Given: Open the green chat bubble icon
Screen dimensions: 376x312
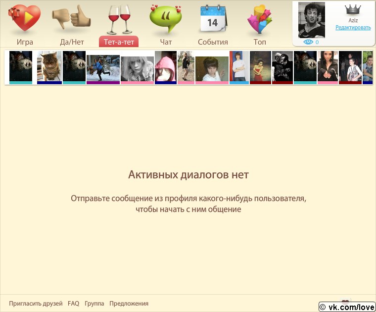Looking at the screenshot, I should 166,19.
